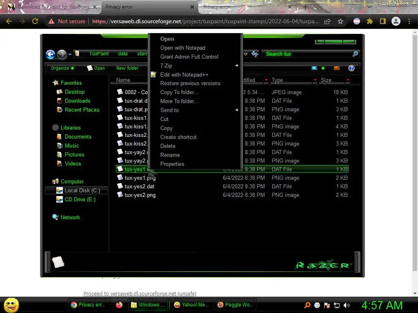
Task: Click share page icon in Chrome
Action: 327,21
